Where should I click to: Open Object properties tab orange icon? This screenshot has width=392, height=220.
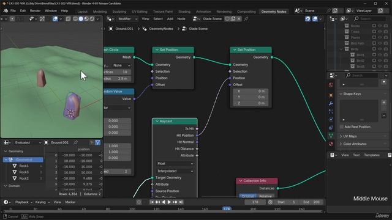point(331,95)
